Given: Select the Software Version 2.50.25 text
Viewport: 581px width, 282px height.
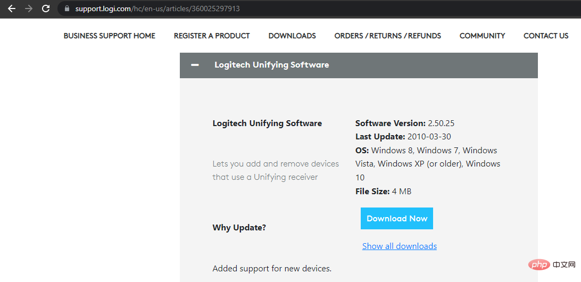Looking at the screenshot, I should point(405,123).
